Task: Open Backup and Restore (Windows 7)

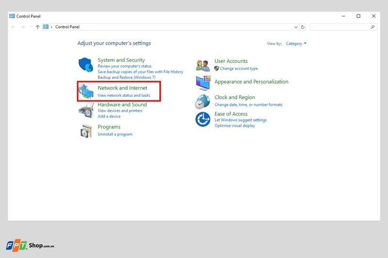Action: pos(127,77)
